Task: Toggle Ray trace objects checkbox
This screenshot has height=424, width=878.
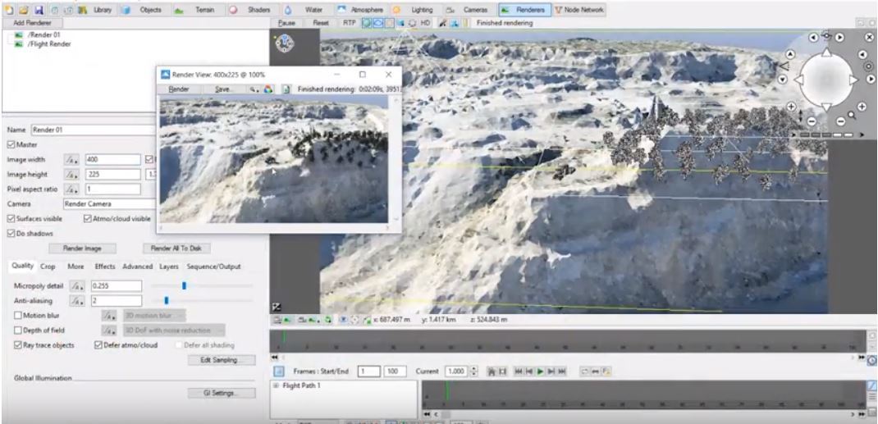Action: coord(18,345)
